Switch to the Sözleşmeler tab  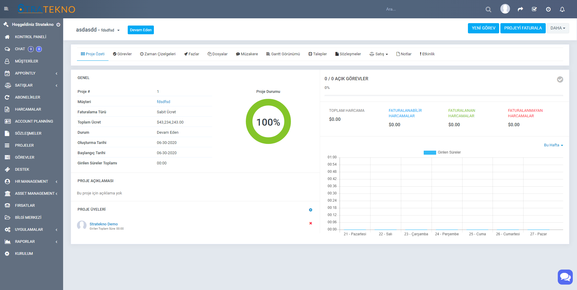pos(348,54)
